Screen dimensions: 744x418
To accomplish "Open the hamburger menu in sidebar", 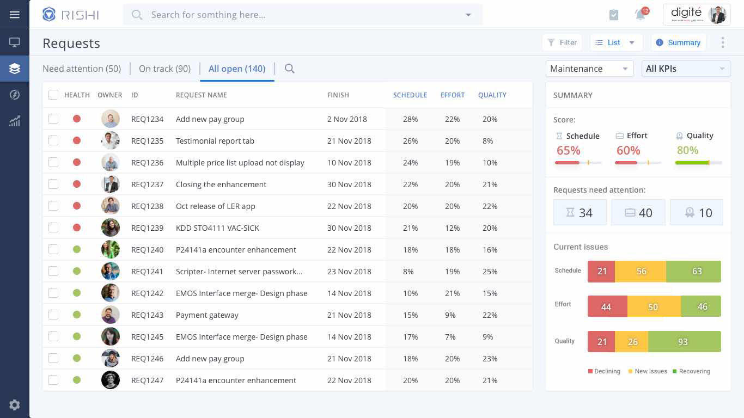I will click(15, 15).
